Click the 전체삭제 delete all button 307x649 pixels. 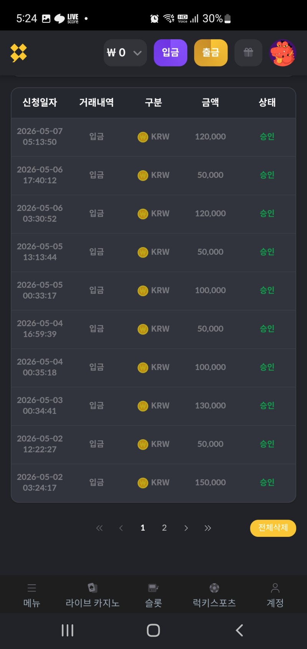click(273, 528)
